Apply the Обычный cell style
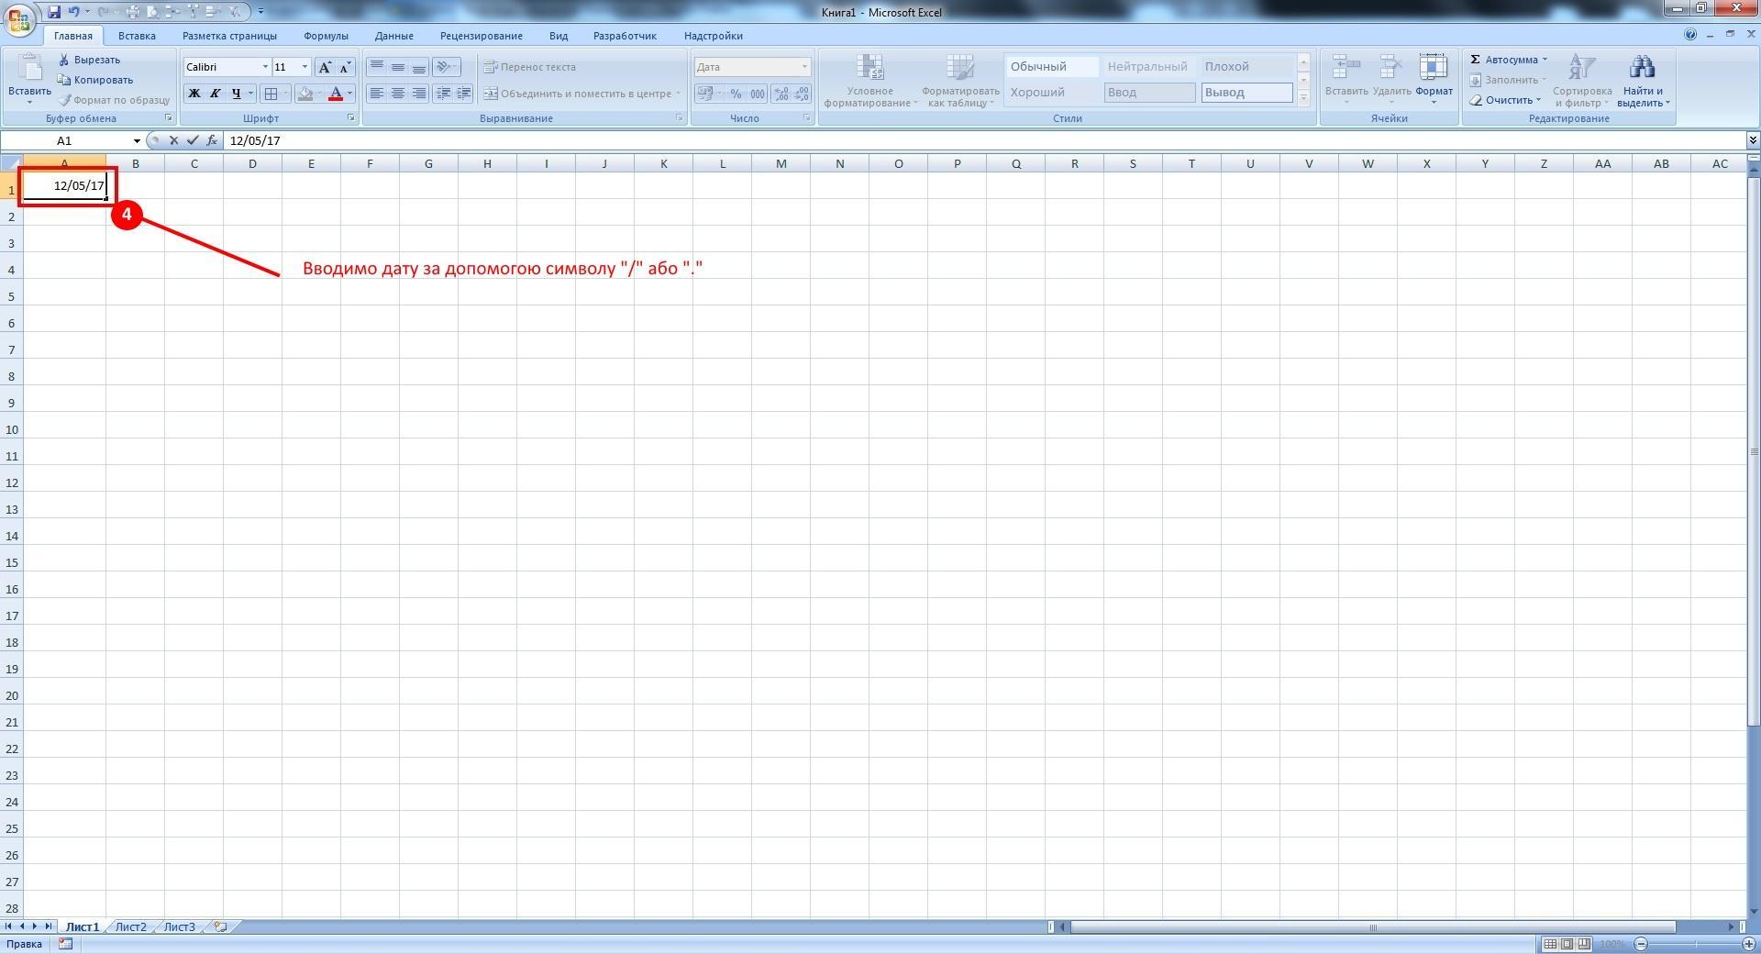Screen dimensions: 1761x954 (1051, 67)
